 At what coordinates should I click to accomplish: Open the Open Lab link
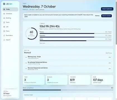(x=43, y=43)
